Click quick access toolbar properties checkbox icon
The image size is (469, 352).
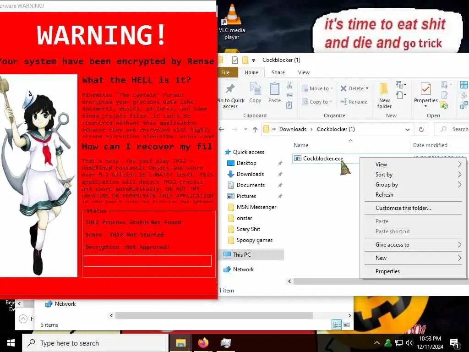(x=235, y=60)
